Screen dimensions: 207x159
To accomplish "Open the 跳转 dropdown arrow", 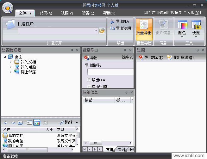I will pos(77,123).
